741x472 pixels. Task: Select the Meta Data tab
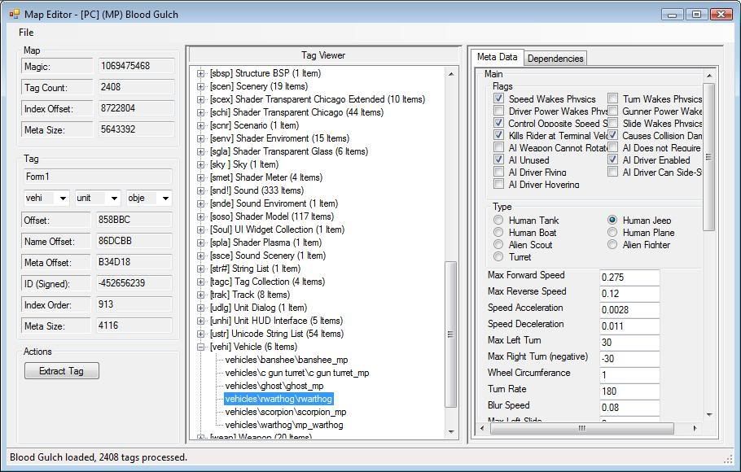coord(498,57)
